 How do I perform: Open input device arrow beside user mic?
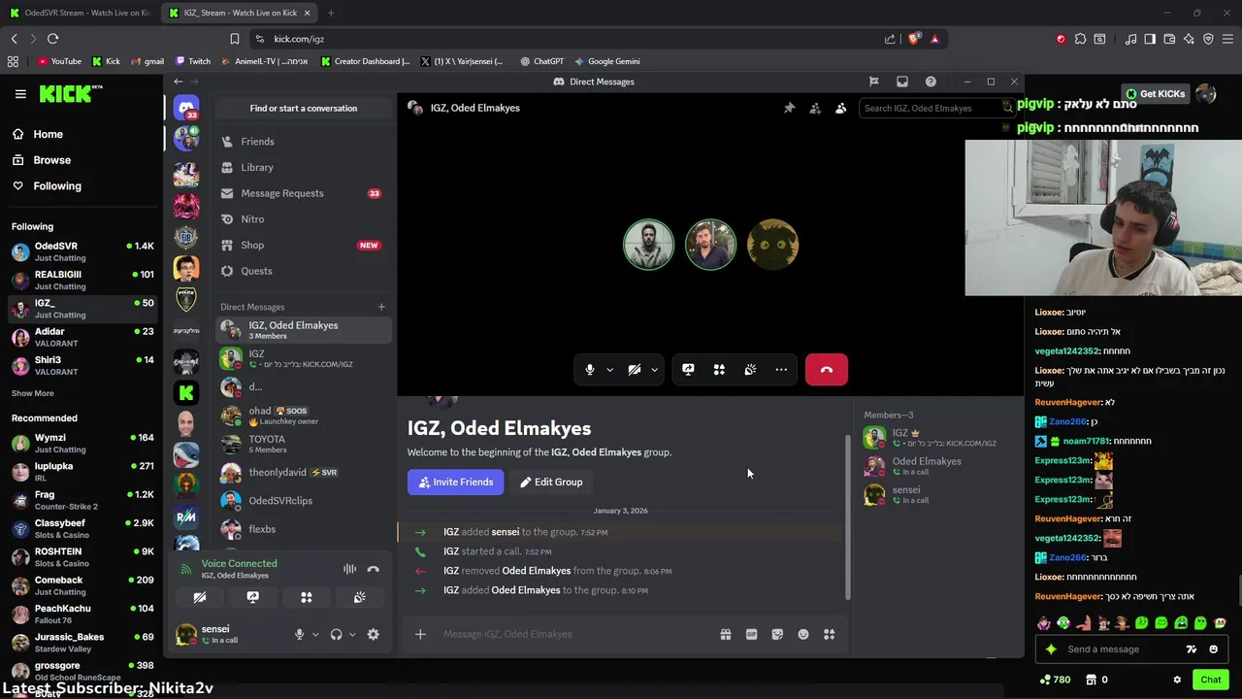pos(315,634)
